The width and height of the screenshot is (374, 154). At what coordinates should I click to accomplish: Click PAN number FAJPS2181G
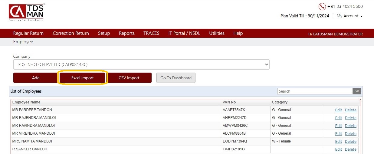pyautogui.click(x=234, y=149)
